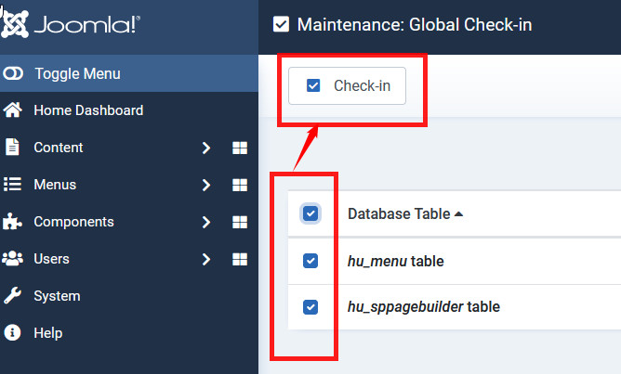Viewport: 621px width, 374px height.
Task: Click the Help info icon
Action: pyautogui.click(x=13, y=333)
